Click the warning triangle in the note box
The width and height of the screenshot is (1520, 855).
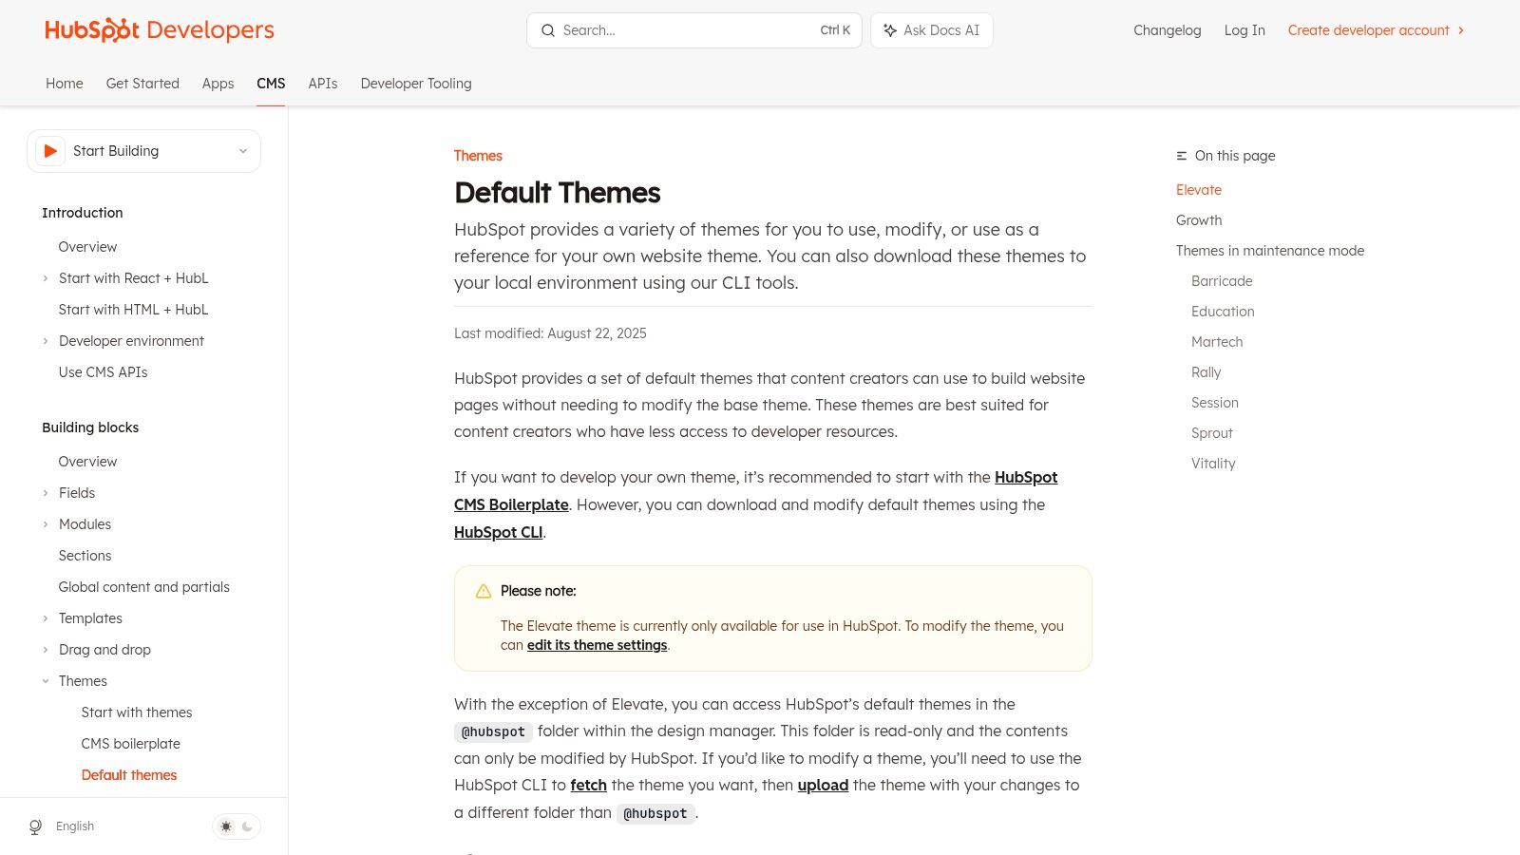pyautogui.click(x=483, y=590)
